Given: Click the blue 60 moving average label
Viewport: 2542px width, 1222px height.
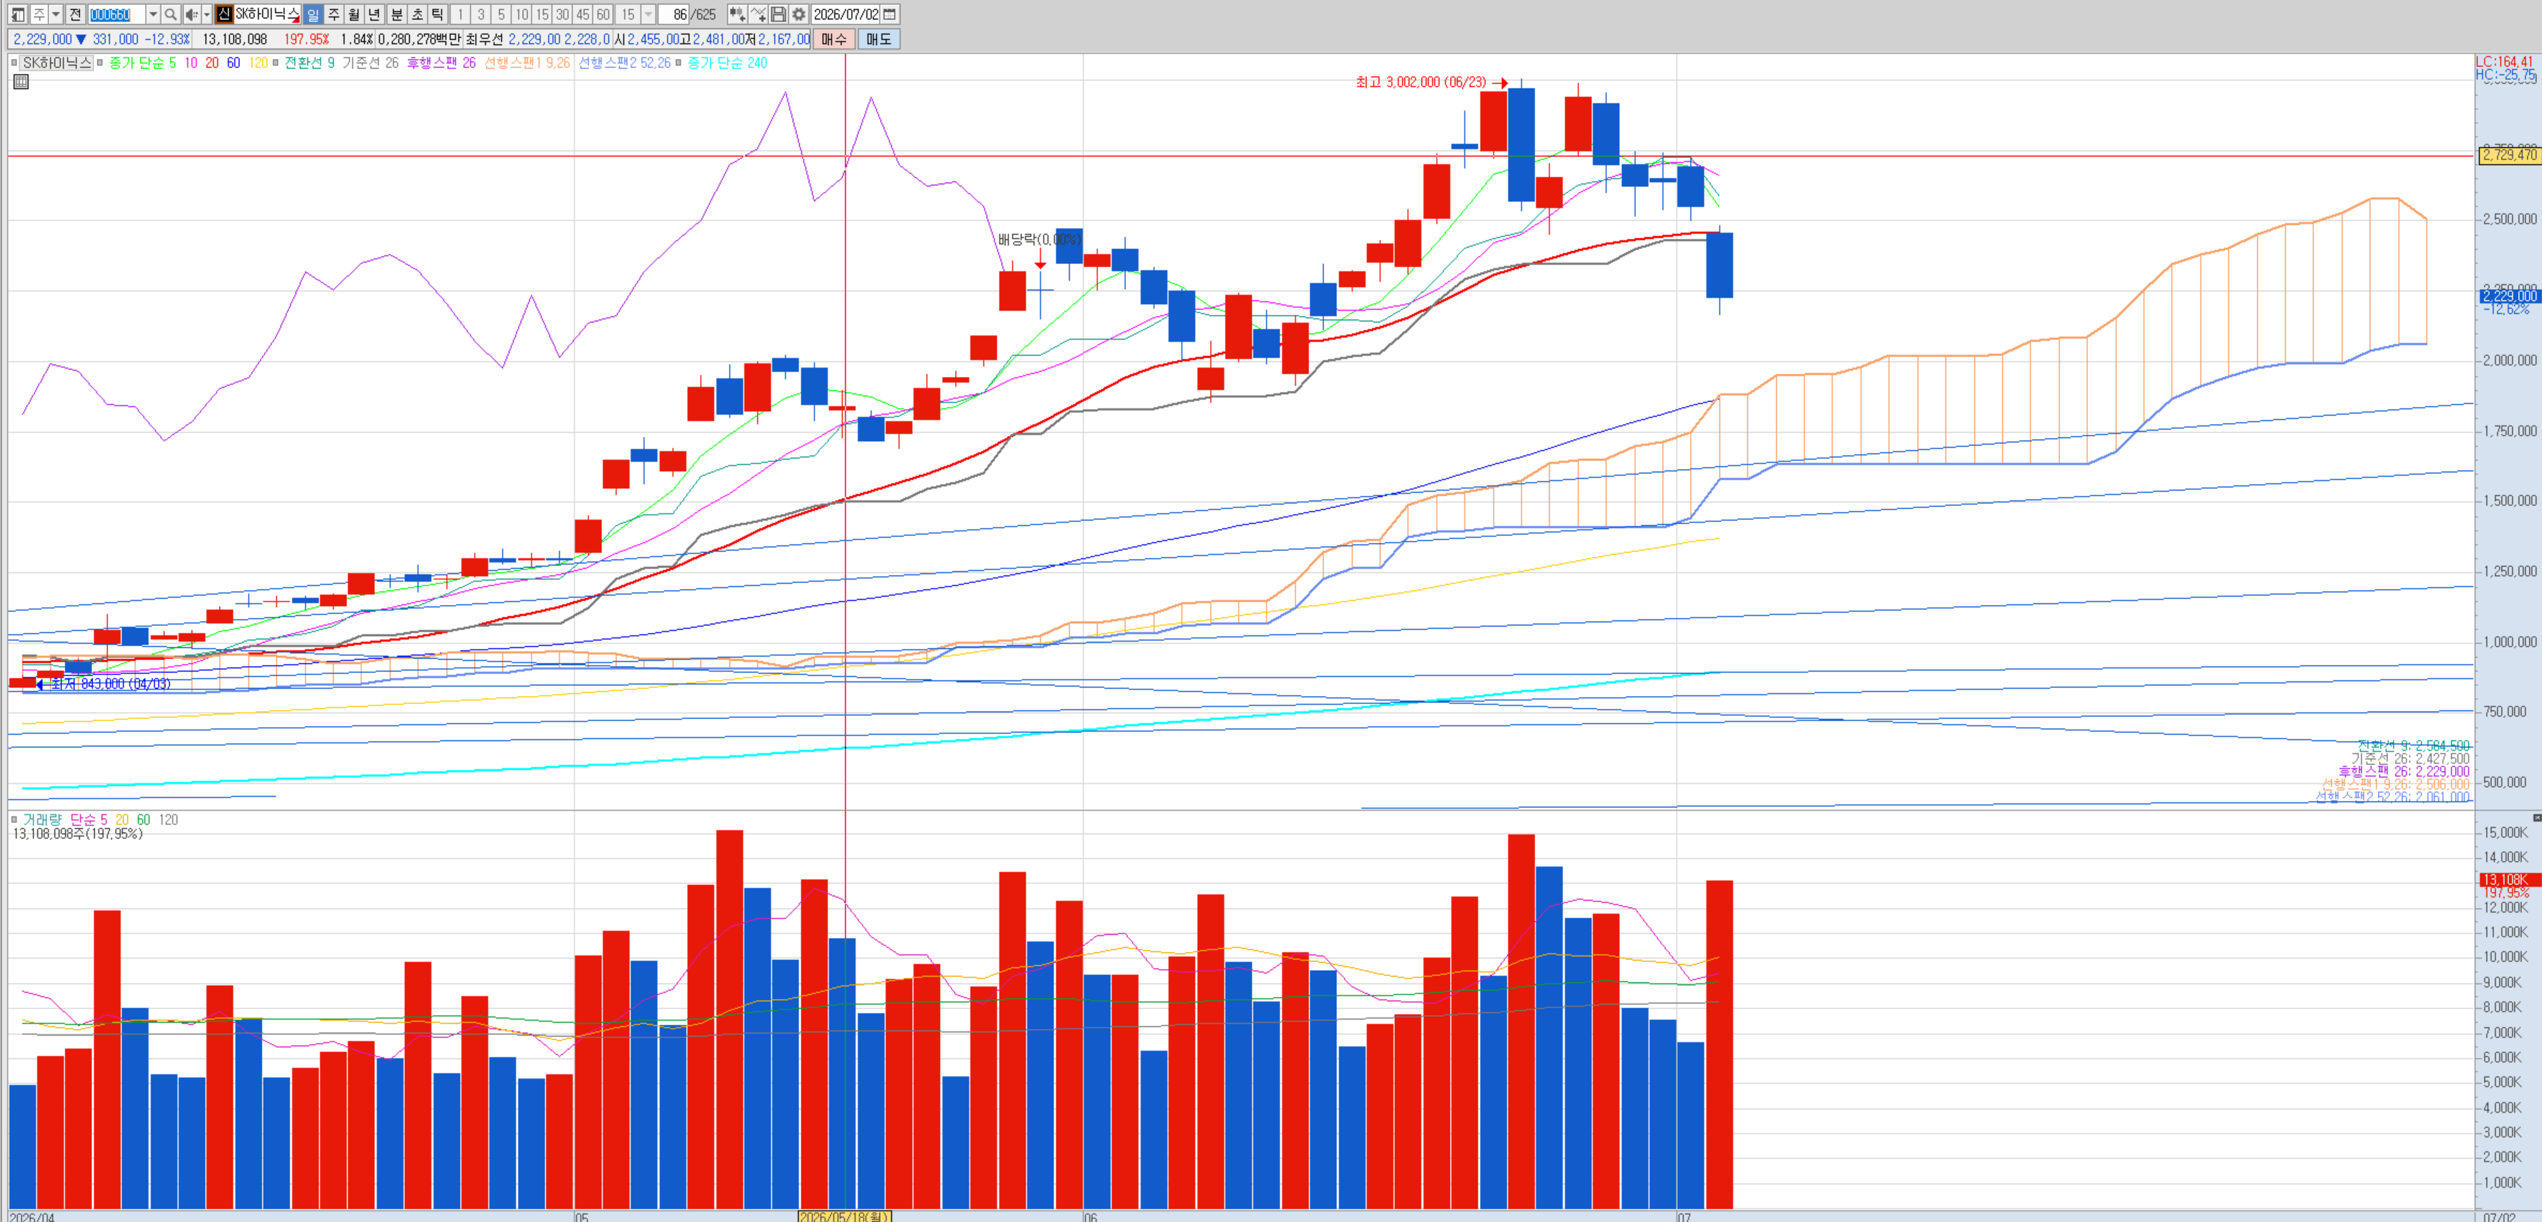Looking at the screenshot, I should coord(234,62).
